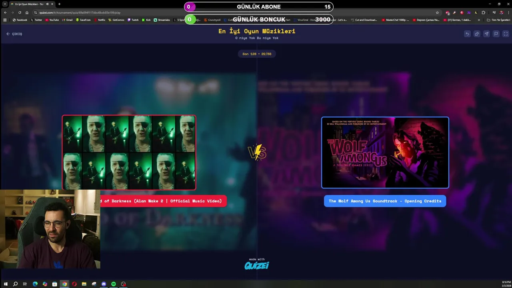Open File Explorer from taskbar

[x=84, y=284]
